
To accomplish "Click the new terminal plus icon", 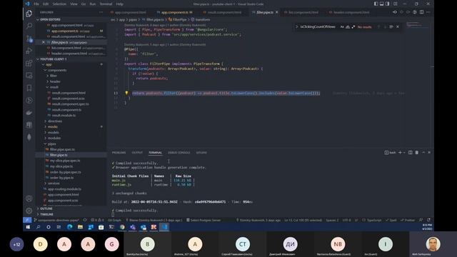I will 400,152.
